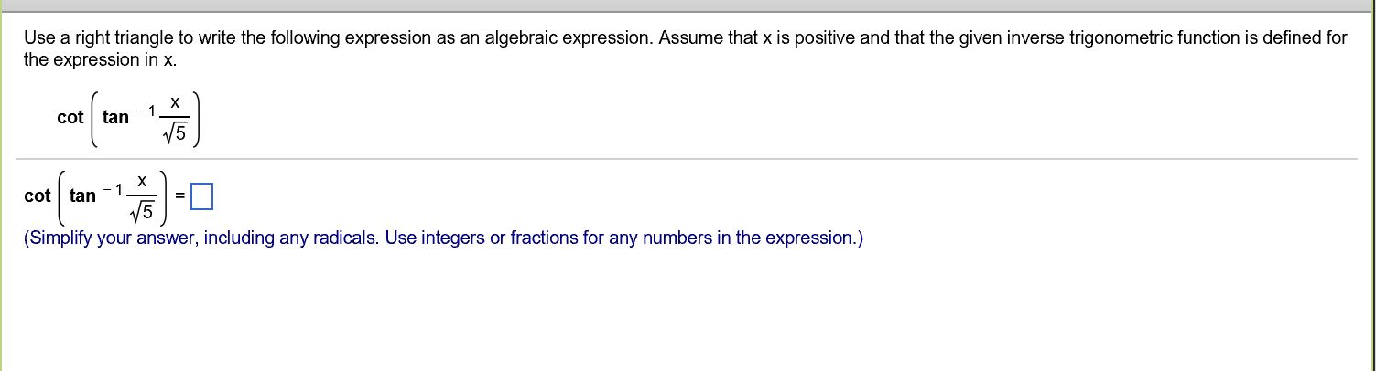Click 'cot' in the lower answer equation
This screenshot has width=1376, height=371.
pyautogui.click(x=38, y=196)
